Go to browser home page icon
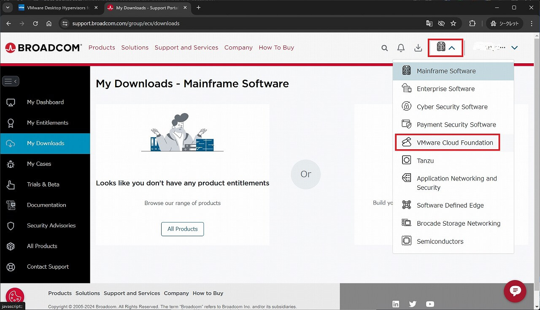The width and height of the screenshot is (540, 310). [x=49, y=24]
